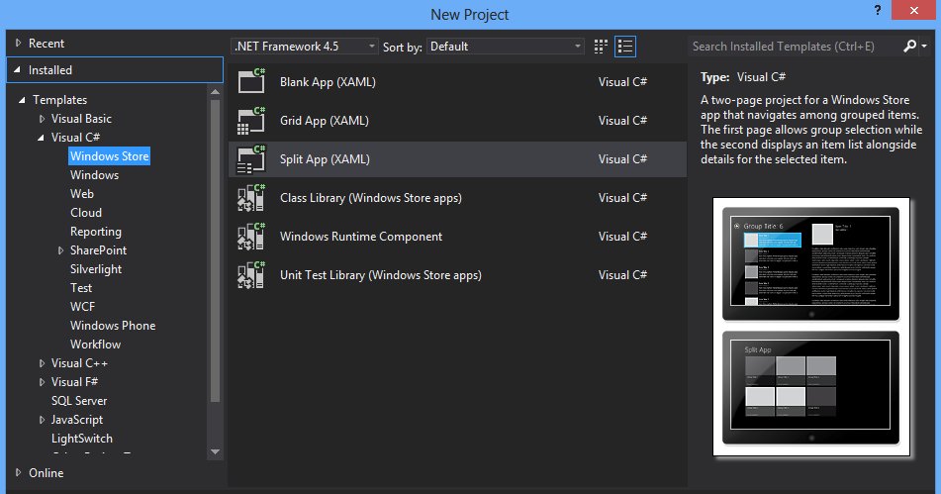Image resolution: width=941 pixels, height=494 pixels.
Task: Expand the Visual Basic node arrow
Action: pyautogui.click(x=42, y=119)
